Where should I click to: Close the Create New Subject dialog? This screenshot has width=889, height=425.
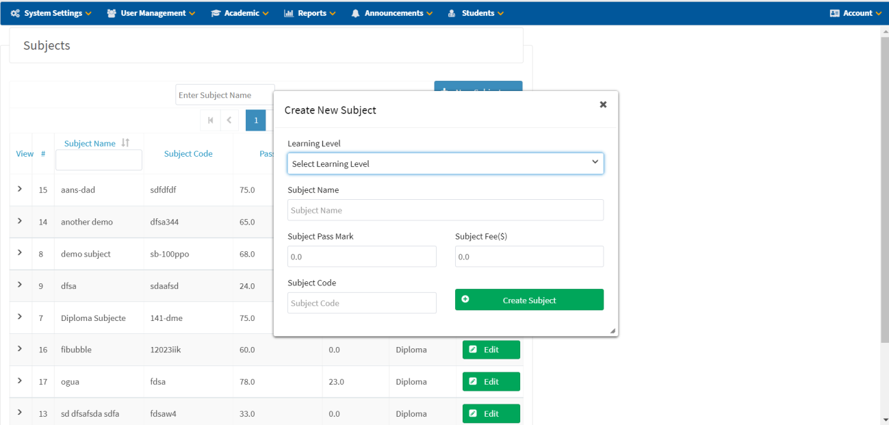pyautogui.click(x=603, y=105)
